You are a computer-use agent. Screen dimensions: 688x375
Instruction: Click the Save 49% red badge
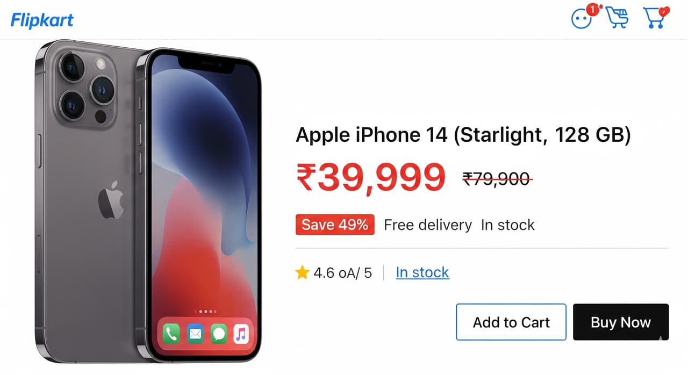coord(335,225)
